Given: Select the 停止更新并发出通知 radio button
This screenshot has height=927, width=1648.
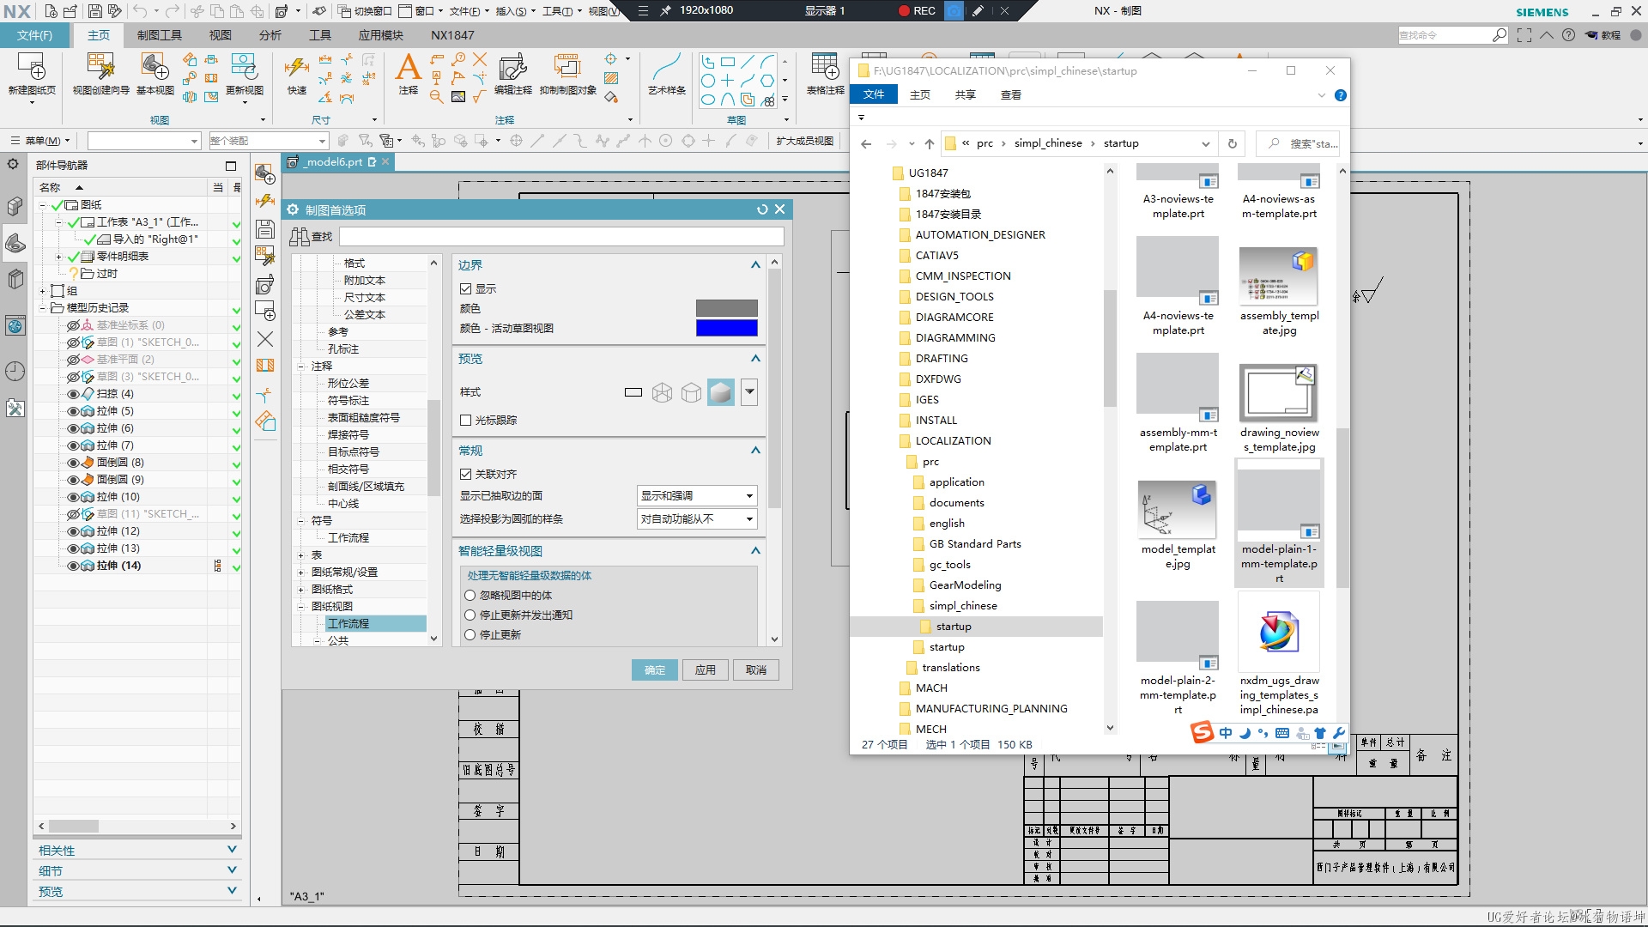Looking at the screenshot, I should pyautogui.click(x=470, y=615).
